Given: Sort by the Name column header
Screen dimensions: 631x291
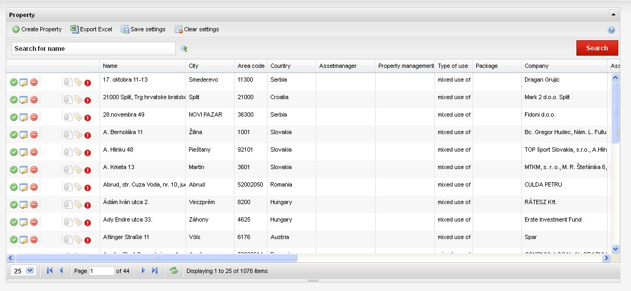Looking at the screenshot, I should [x=143, y=66].
